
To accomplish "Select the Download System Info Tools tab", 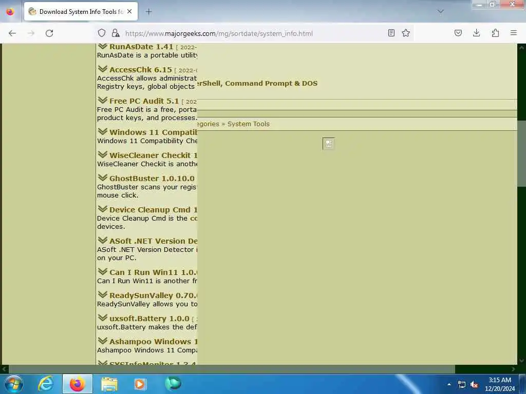I will (81, 11).
